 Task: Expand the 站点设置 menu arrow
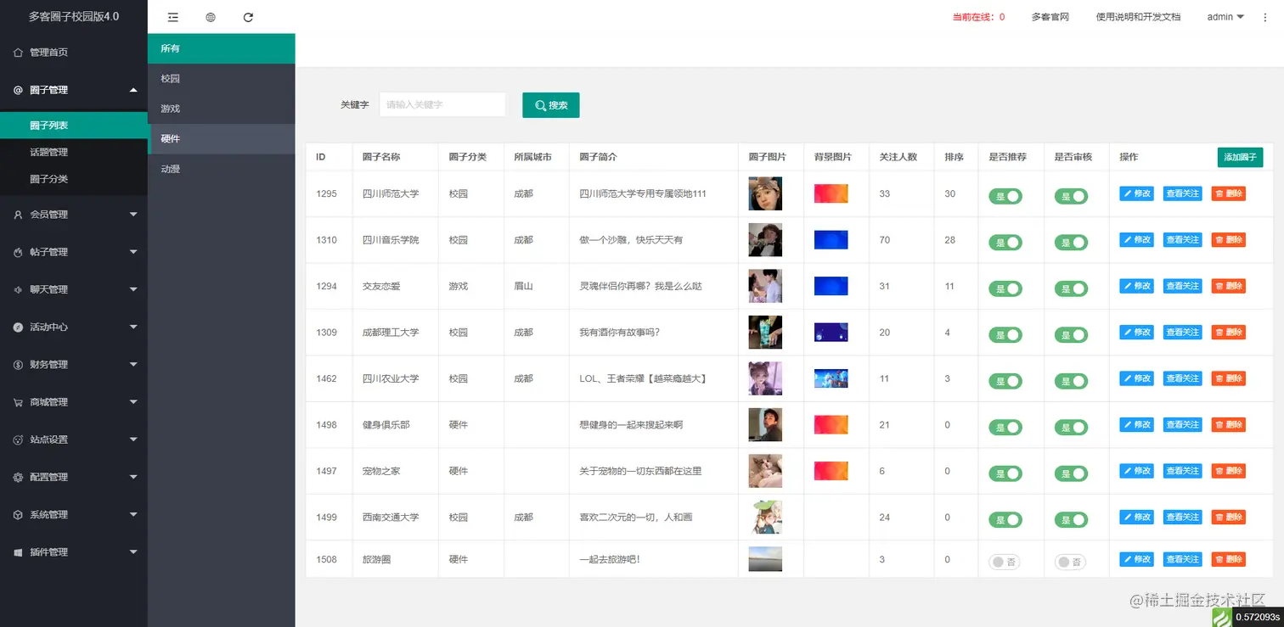coord(133,439)
